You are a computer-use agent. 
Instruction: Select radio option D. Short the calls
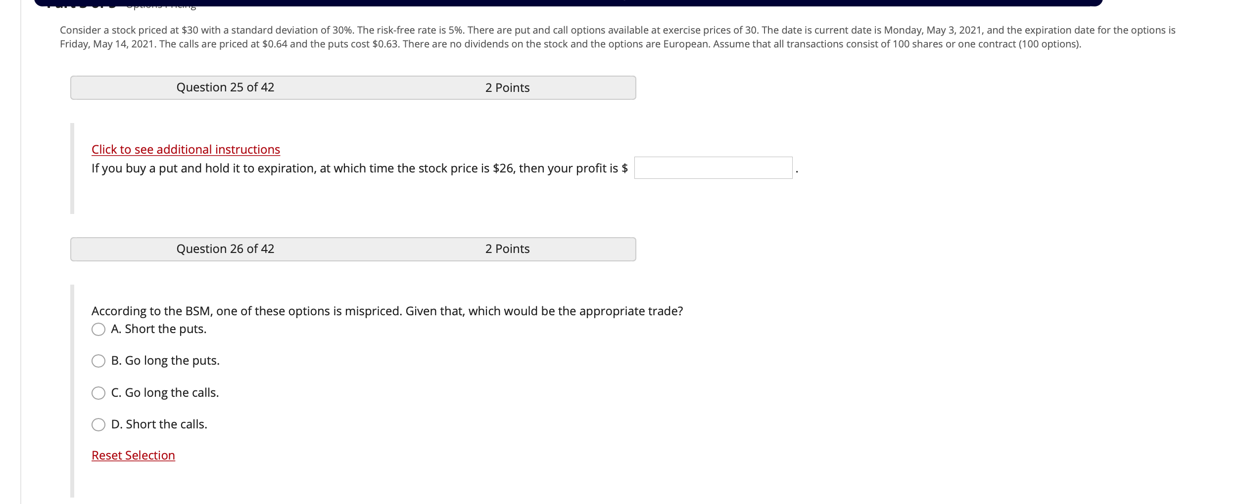tap(99, 424)
